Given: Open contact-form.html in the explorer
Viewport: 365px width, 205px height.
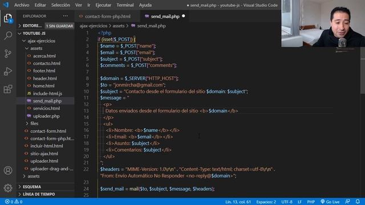Looking at the screenshot, I should pyautogui.click(x=48, y=131).
